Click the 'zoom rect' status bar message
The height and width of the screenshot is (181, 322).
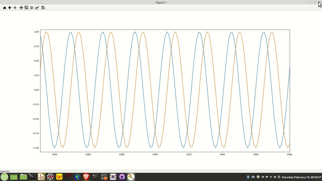[x=5, y=171]
